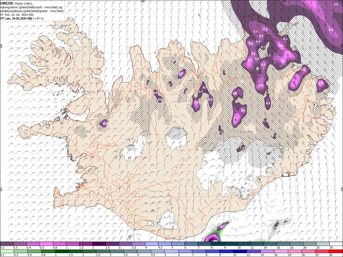Click the 25 red-pink swatch in rain legend

click(x=322, y=251)
